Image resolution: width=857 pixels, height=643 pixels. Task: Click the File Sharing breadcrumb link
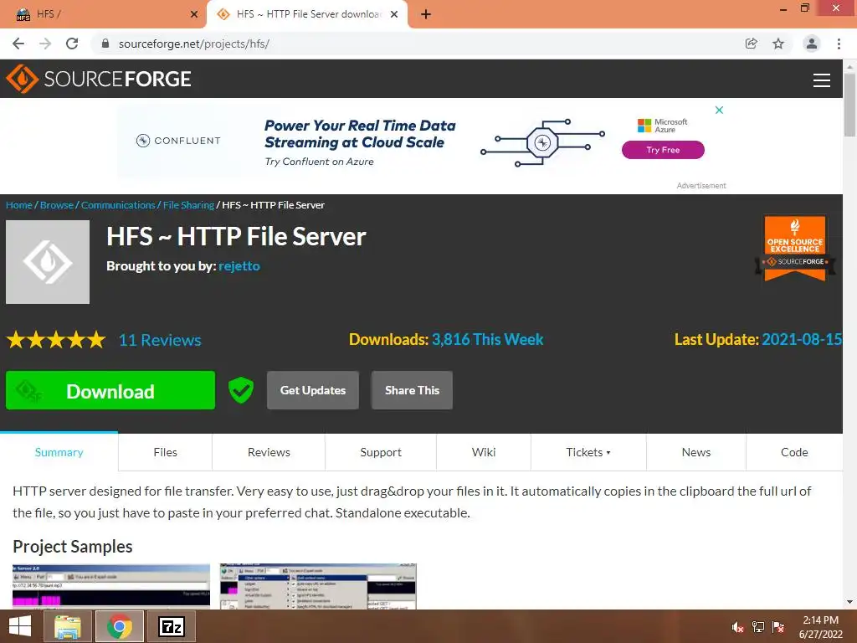[188, 205]
